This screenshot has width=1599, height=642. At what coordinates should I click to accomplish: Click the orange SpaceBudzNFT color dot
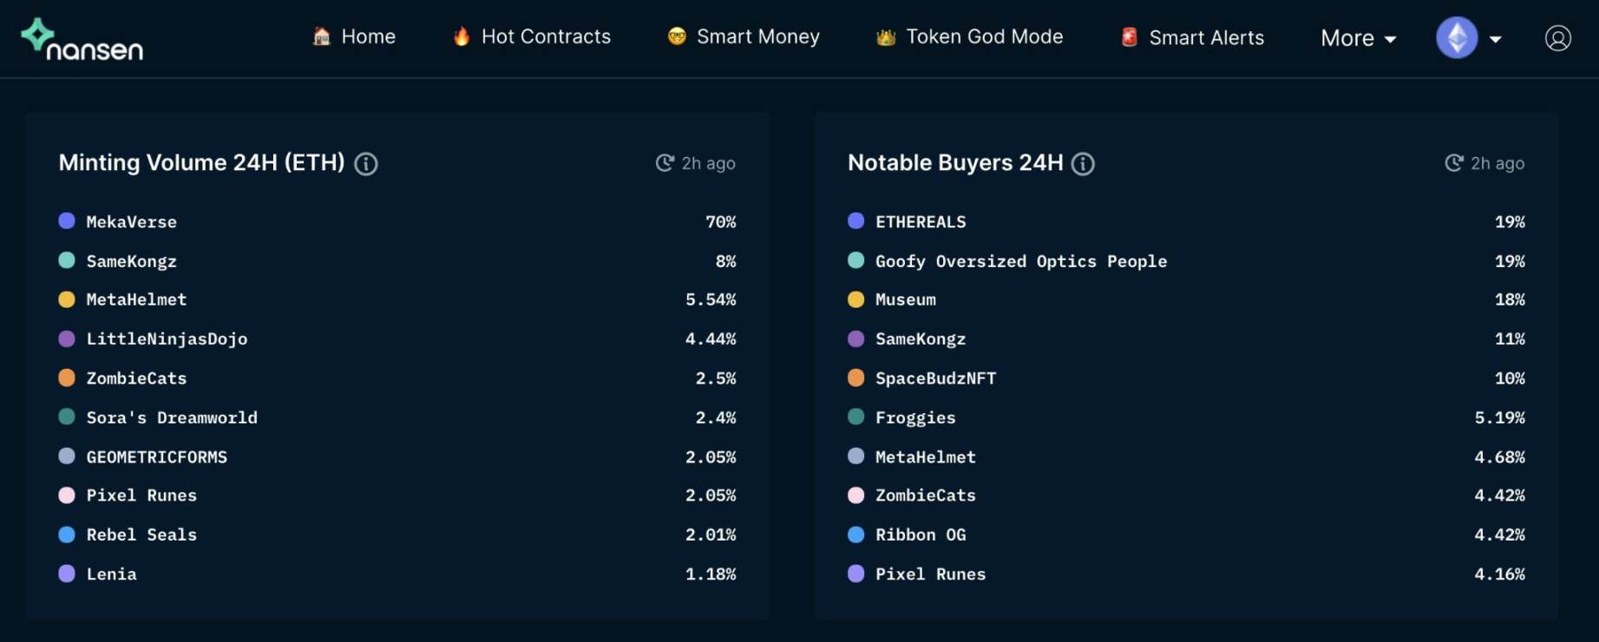click(x=855, y=378)
